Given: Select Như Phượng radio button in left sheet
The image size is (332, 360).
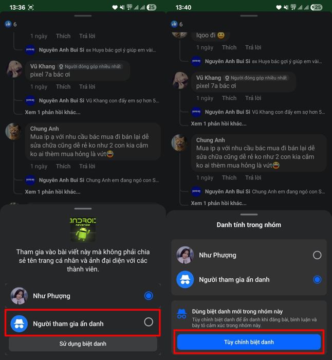Looking at the screenshot, I should (x=149, y=296).
